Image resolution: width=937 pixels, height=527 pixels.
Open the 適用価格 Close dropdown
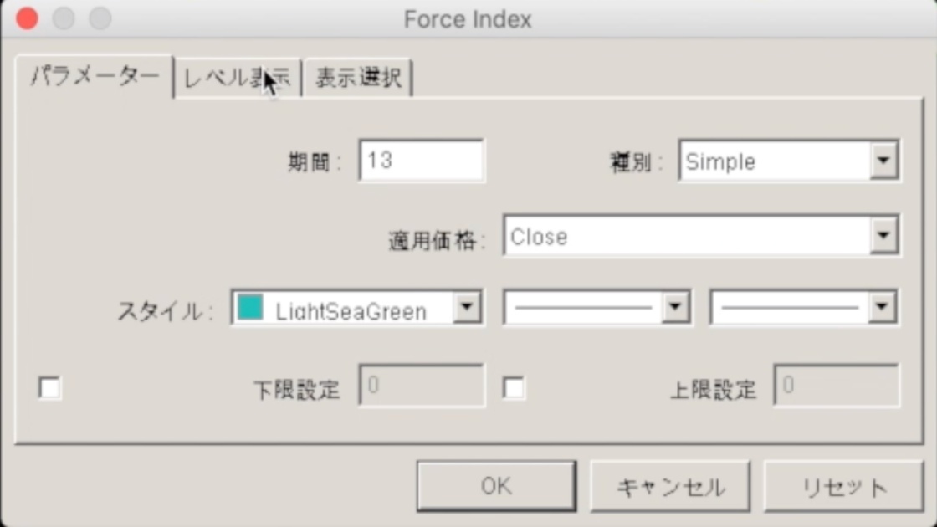point(701,236)
